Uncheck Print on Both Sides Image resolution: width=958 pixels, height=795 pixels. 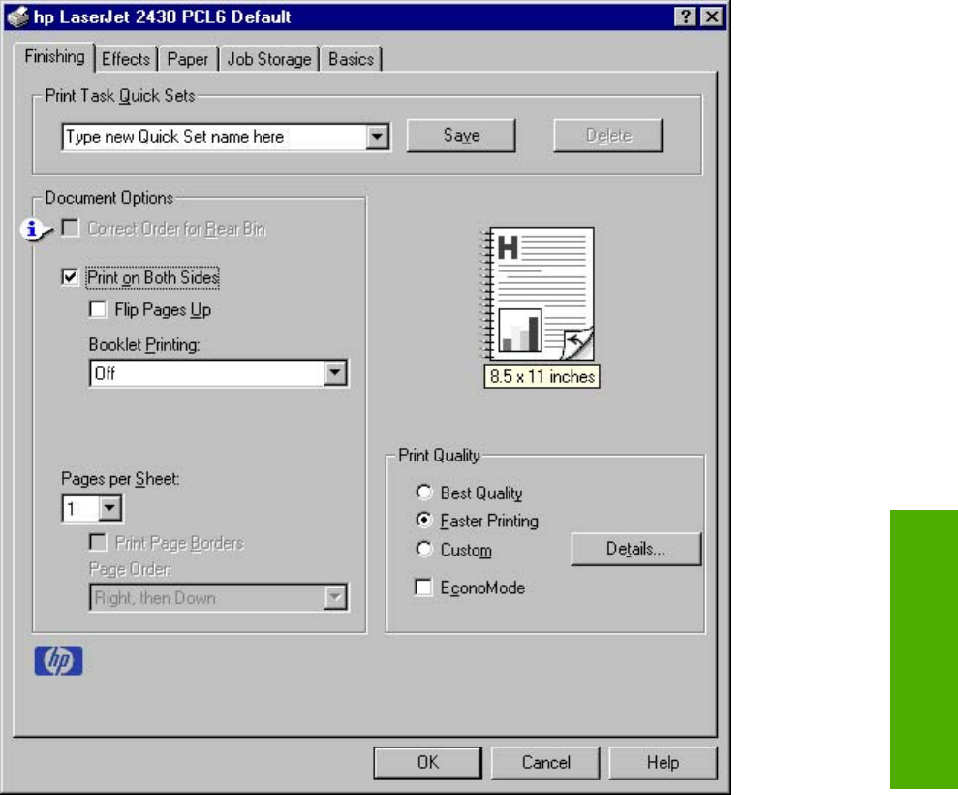click(x=71, y=277)
